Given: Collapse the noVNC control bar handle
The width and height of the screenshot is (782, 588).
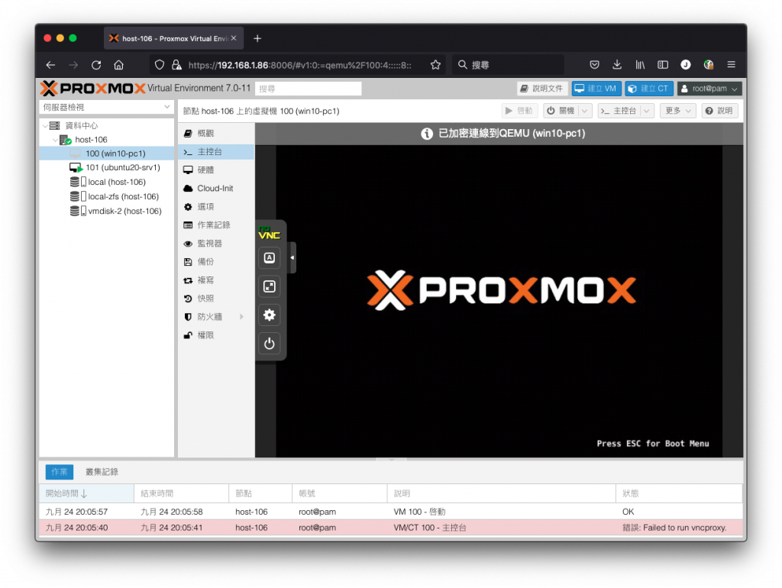Looking at the screenshot, I should [292, 257].
